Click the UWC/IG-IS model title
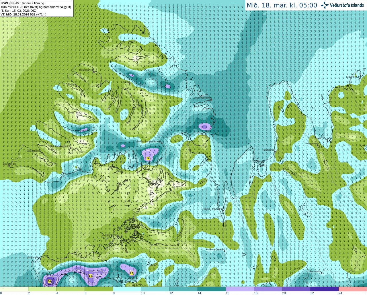Image resolution: width=367 pixels, height=295 pixels. click(x=10, y=3)
